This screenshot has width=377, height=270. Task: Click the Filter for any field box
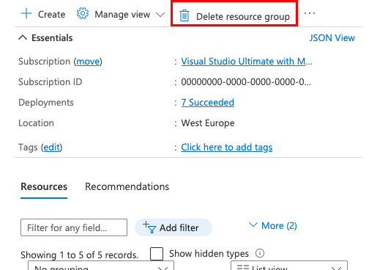coord(74,227)
